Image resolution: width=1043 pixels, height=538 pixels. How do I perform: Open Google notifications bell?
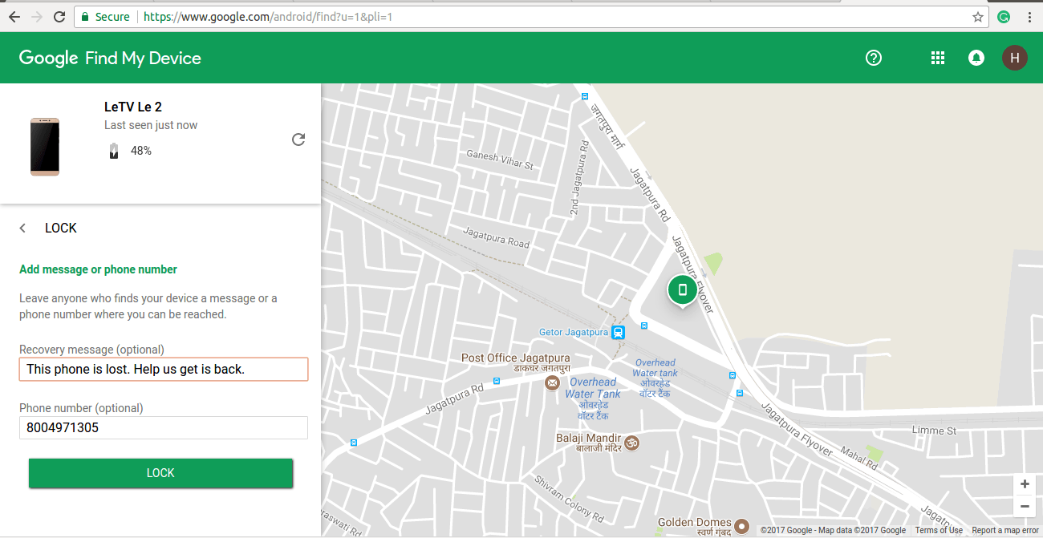(x=976, y=58)
